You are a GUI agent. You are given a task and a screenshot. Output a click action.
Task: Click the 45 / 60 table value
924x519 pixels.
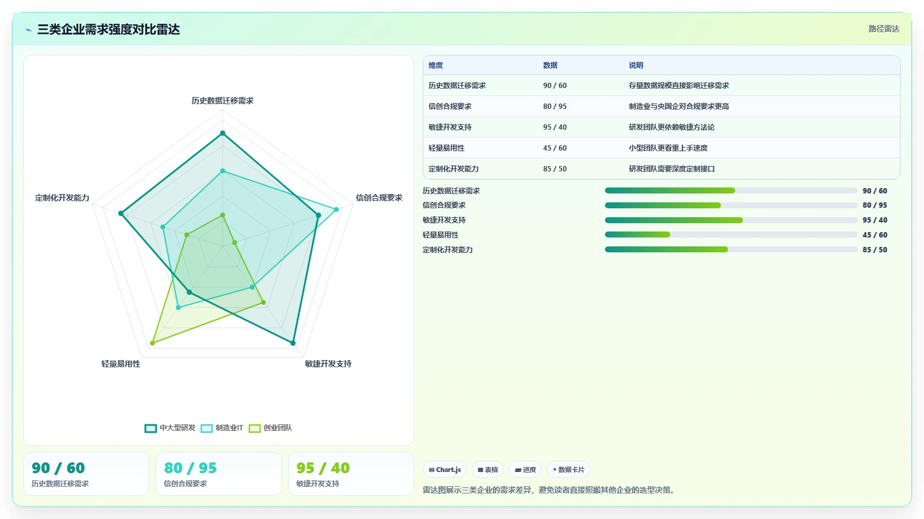[x=555, y=148]
